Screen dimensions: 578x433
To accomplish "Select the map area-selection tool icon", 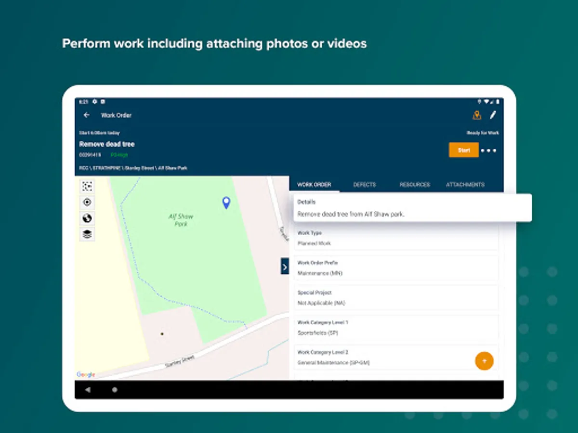I will click(x=87, y=186).
